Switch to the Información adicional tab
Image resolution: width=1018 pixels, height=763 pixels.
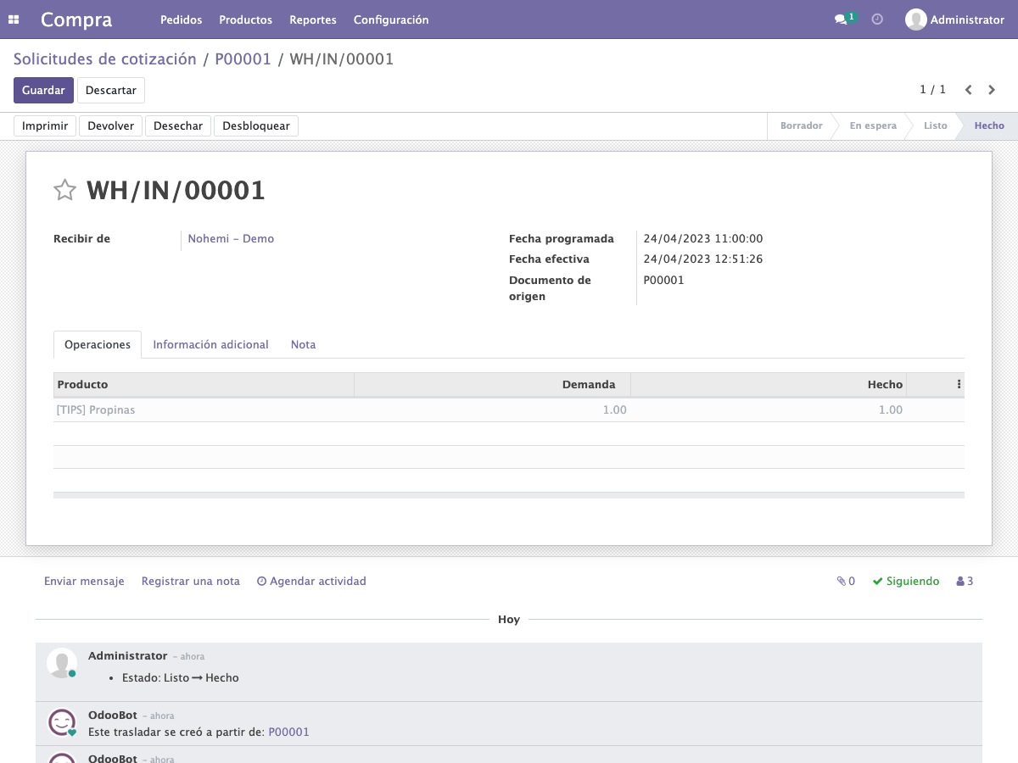click(x=210, y=344)
